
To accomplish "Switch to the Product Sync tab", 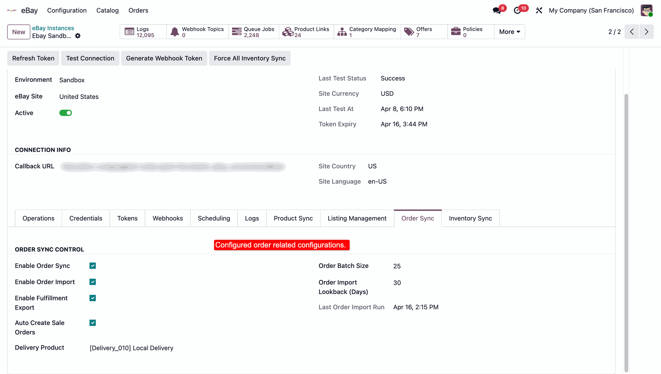I will click(293, 218).
